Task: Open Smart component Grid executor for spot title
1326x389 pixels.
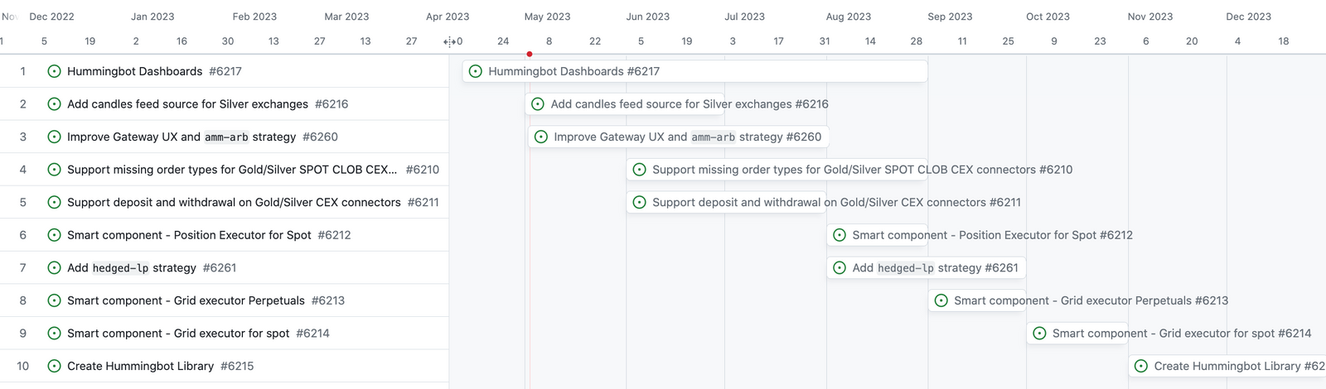Action: 178,334
